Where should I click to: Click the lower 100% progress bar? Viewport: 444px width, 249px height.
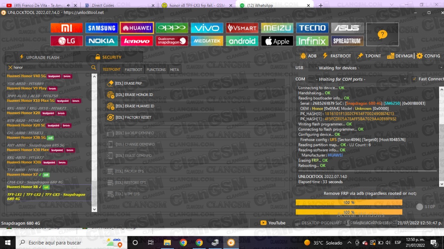point(349,212)
